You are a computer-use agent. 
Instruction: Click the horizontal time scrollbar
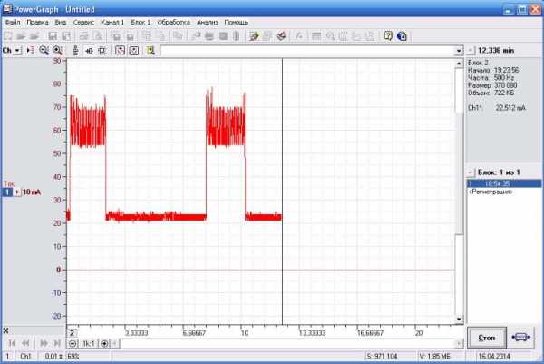[272, 344]
